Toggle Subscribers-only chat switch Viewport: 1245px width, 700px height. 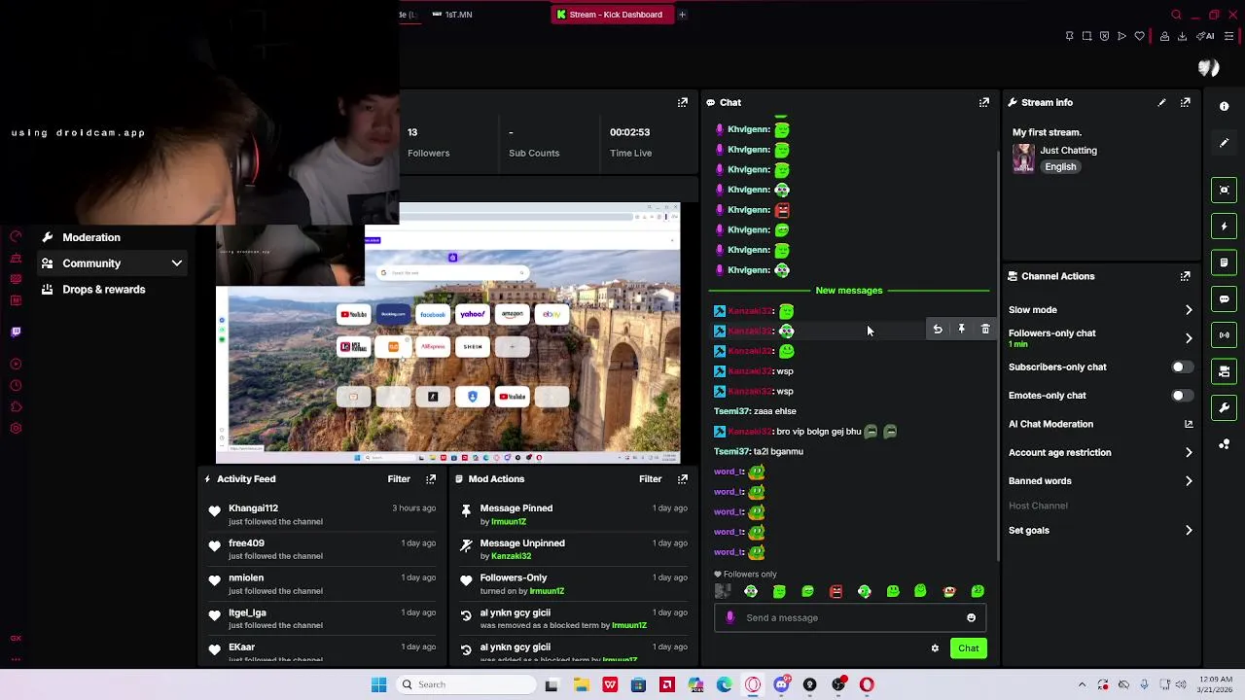[1181, 367]
